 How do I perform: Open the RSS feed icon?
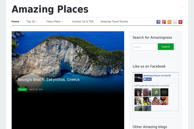click(x=169, y=22)
